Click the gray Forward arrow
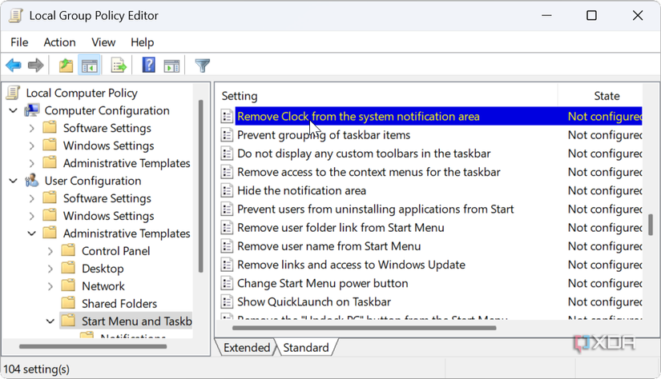 [35, 66]
